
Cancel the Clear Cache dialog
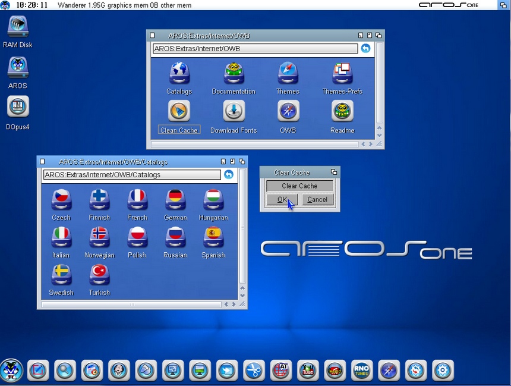317,200
